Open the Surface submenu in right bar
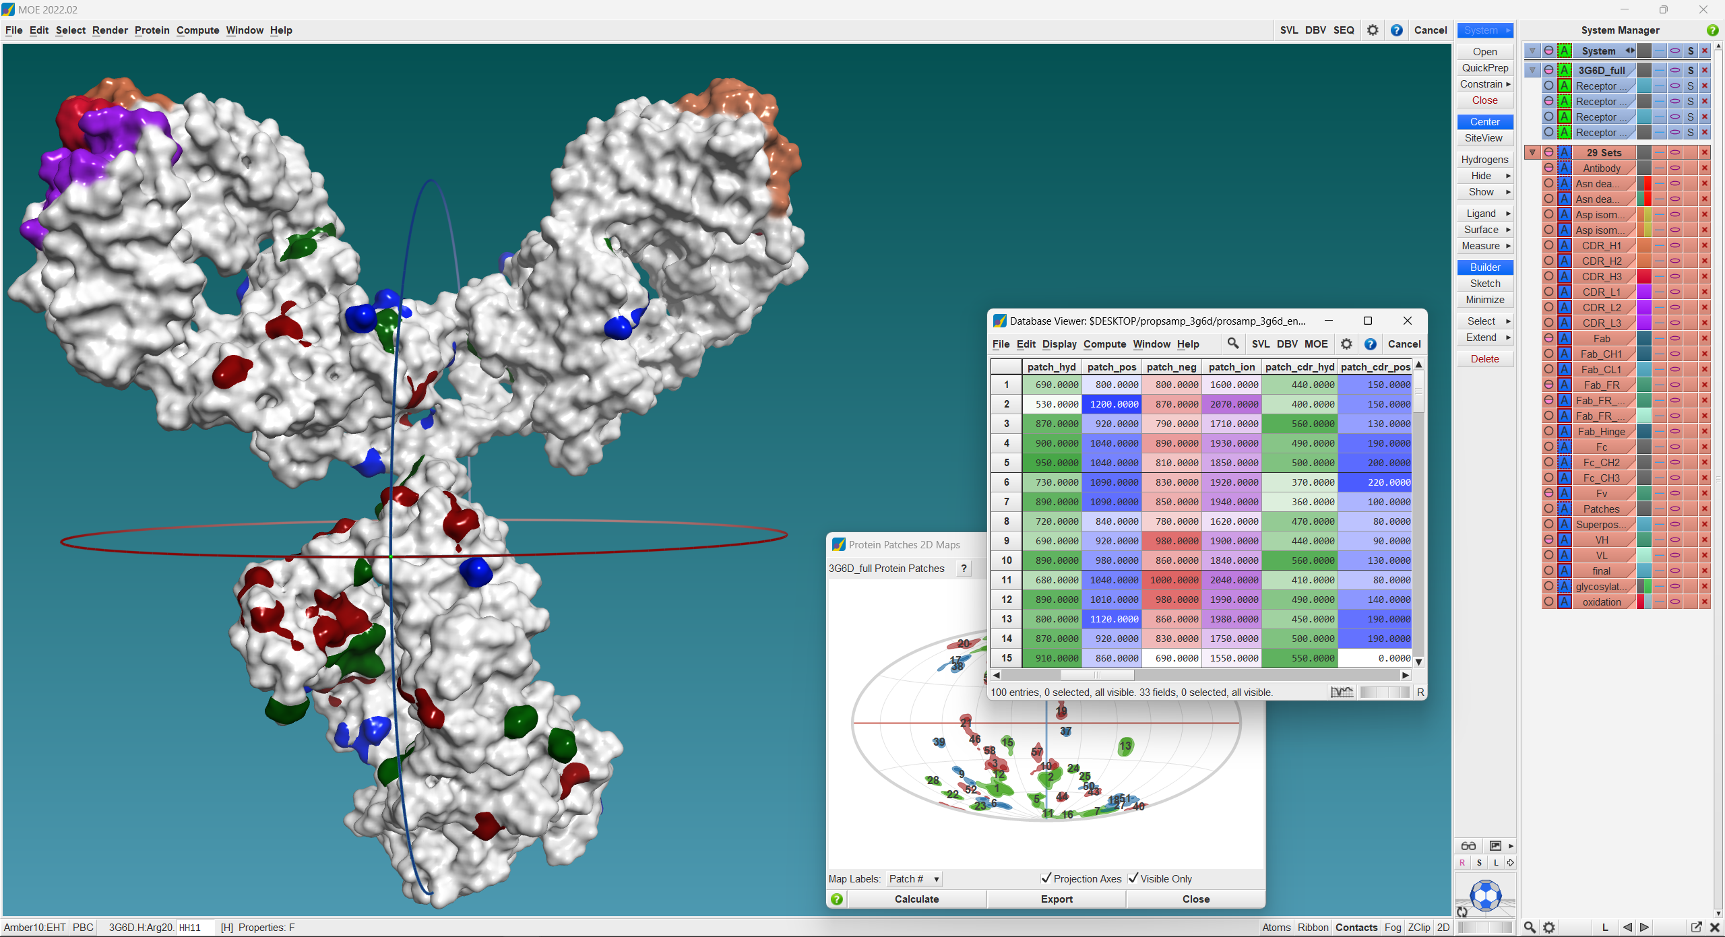 (1485, 230)
